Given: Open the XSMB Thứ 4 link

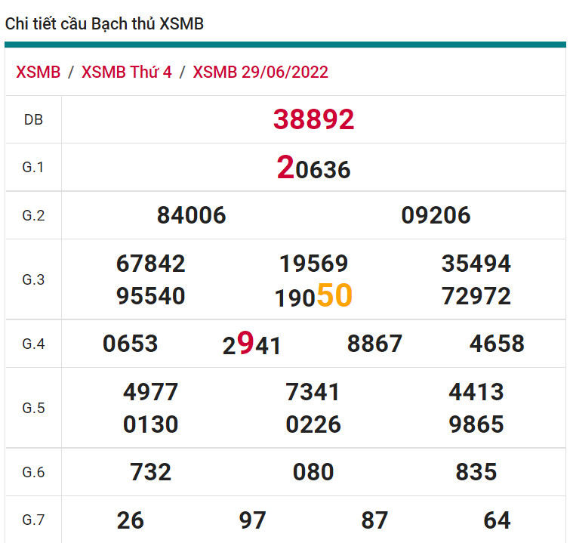Looking at the screenshot, I should 126,72.
